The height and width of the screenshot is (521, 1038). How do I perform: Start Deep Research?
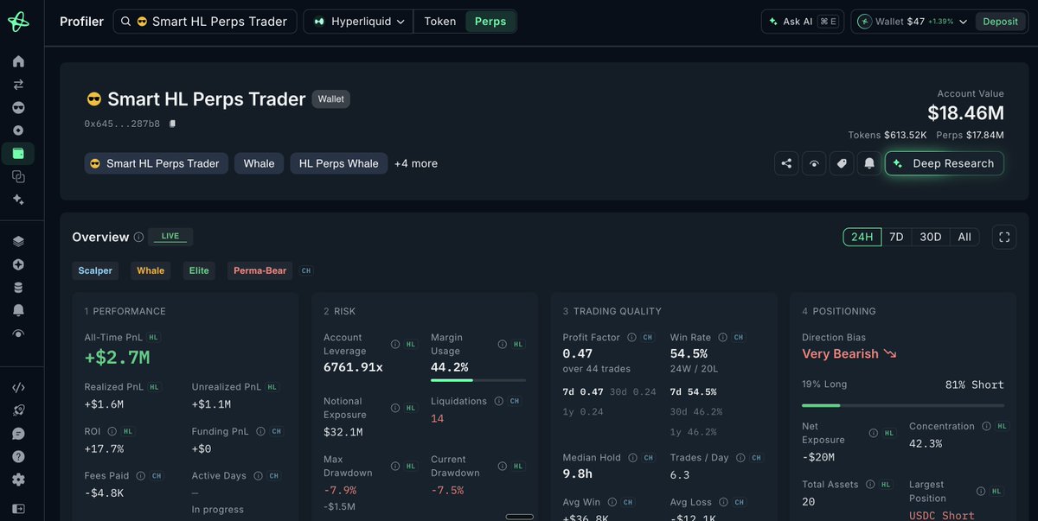click(x=944, y=163)
